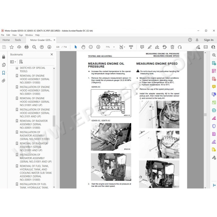Click the Delete page trash icon
217x217 pixels.
[172, 47]
